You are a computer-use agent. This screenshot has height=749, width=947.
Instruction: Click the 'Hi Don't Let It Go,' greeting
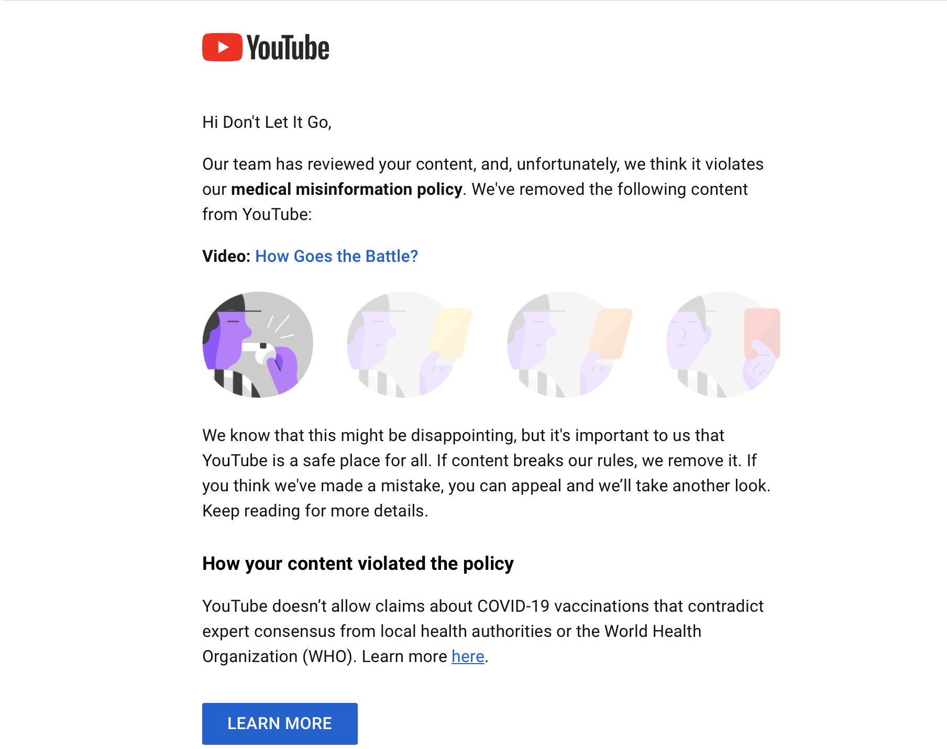click(x=267, y=122)
